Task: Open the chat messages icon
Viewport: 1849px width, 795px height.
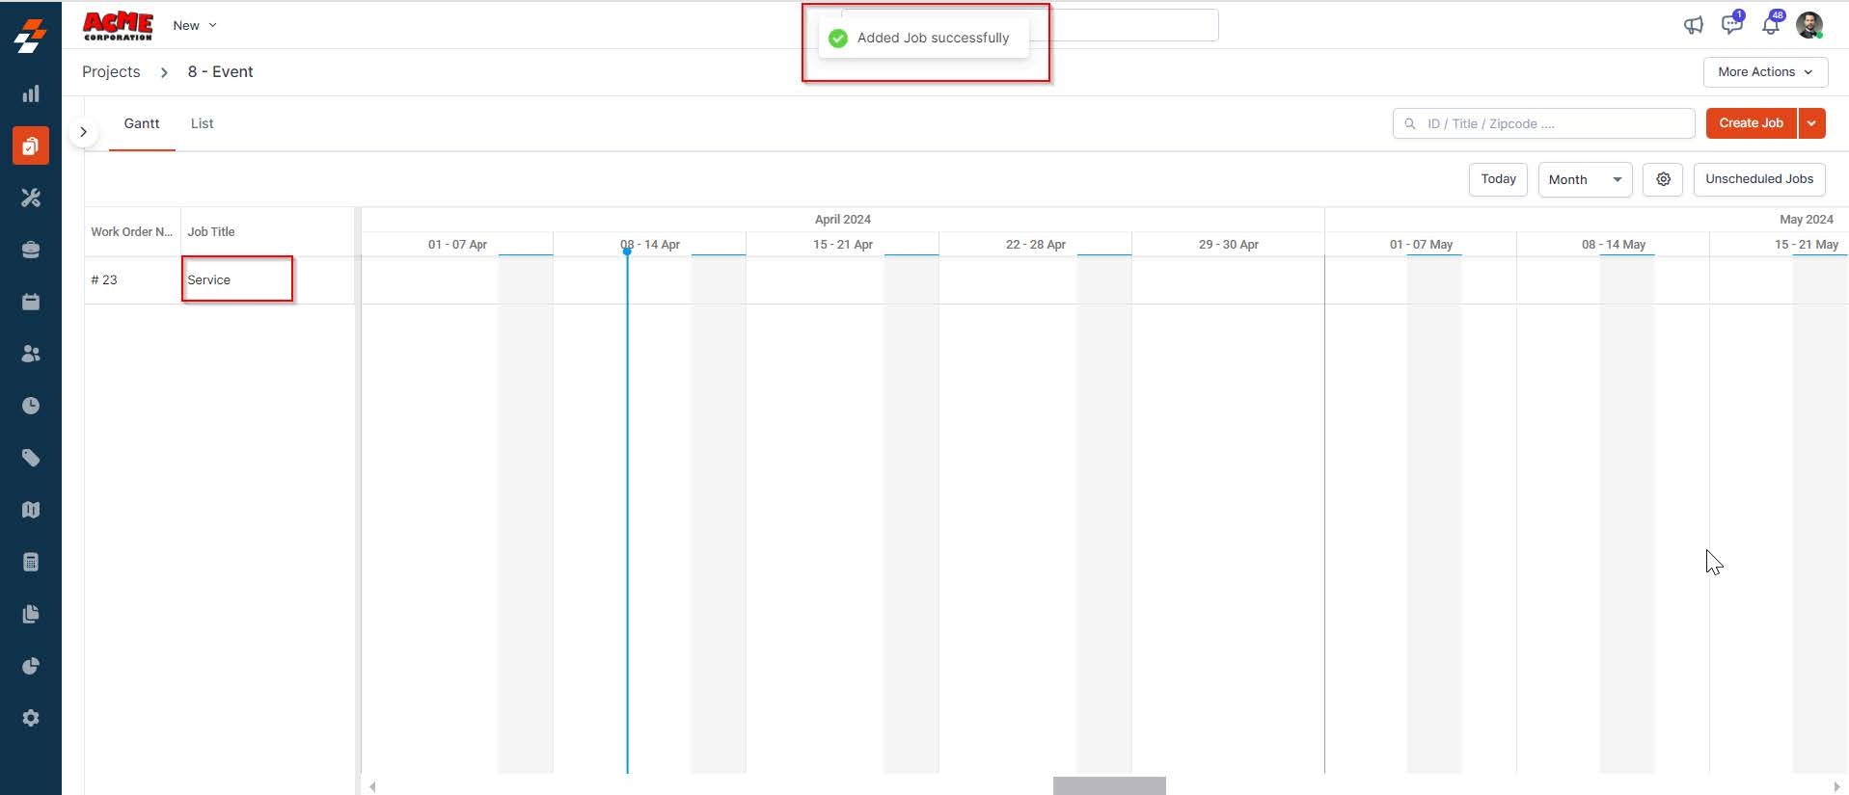Action: (x=1732, y=25)
